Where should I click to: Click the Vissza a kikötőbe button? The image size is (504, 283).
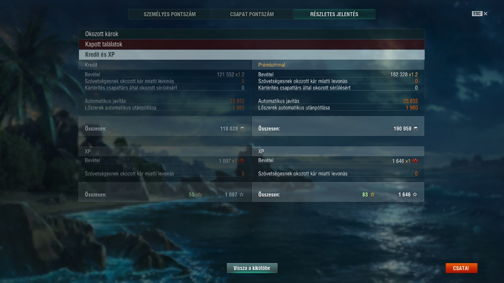252,268
